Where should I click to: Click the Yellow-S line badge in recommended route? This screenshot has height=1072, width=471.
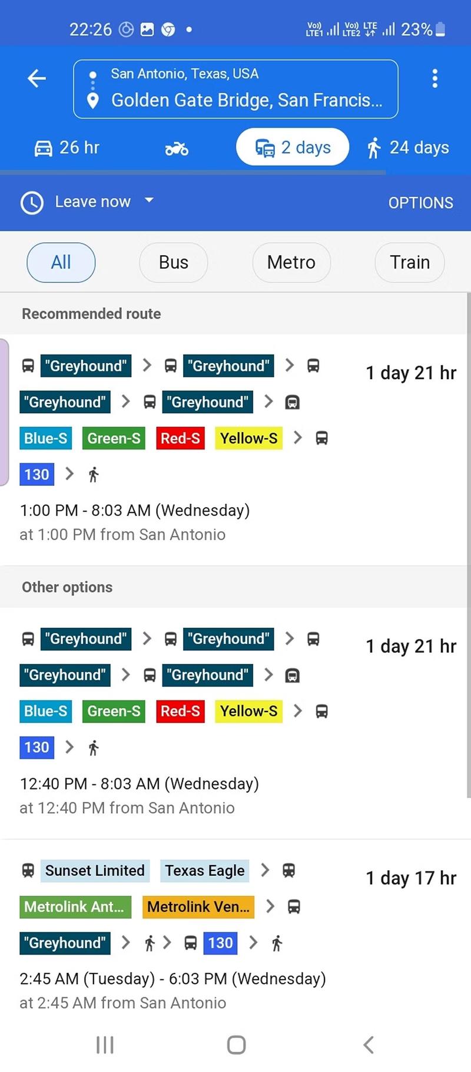[249, 438]
